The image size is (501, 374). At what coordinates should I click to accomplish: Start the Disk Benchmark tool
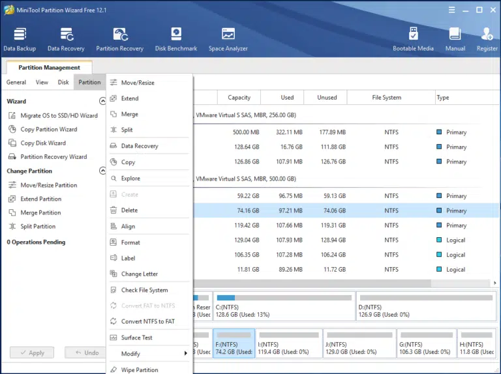click(x=176, y=40)
